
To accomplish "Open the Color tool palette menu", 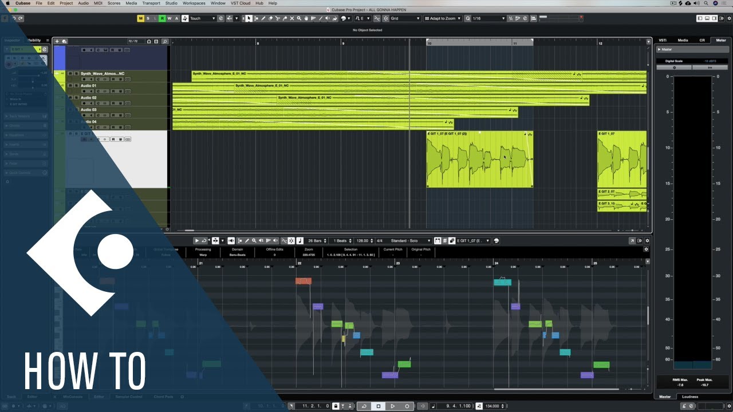I will [345, 18].
